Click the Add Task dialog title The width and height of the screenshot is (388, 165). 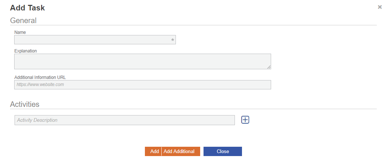27,7
